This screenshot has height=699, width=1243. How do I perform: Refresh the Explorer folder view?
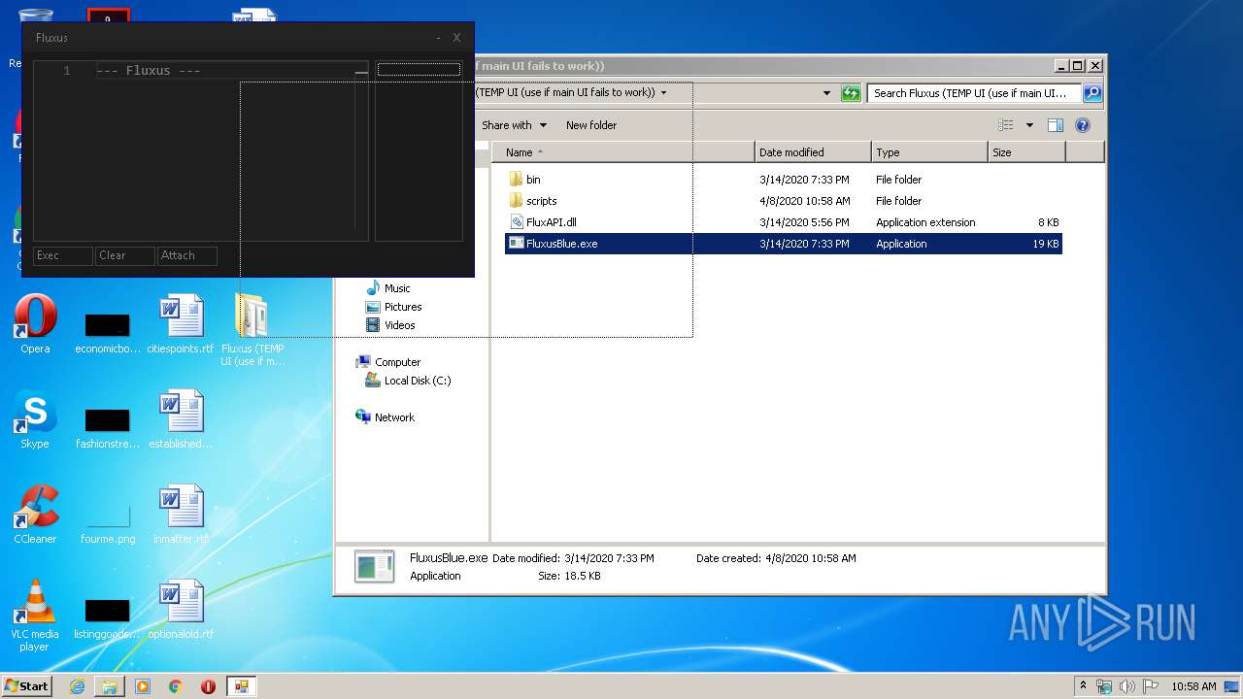(851, 93)
